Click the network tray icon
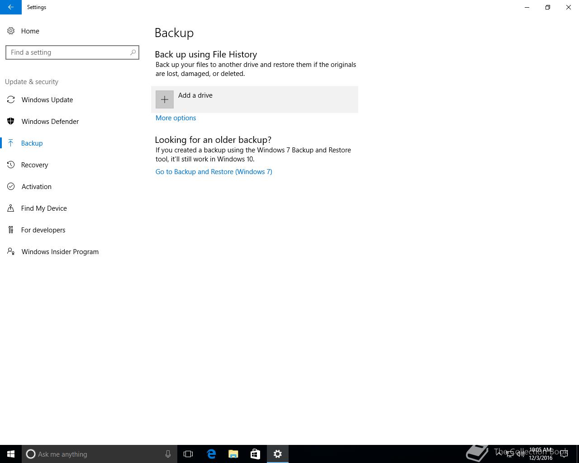 click(x=509, y=454)
